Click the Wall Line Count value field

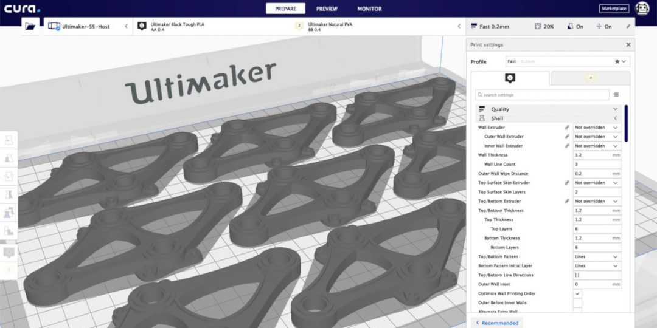597,165
